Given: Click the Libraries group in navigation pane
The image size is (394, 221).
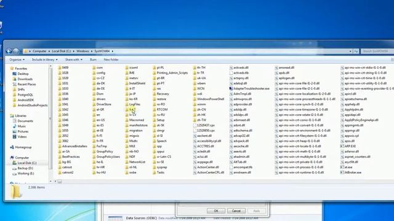Looking at the screenshot, I should coord(20,115).
